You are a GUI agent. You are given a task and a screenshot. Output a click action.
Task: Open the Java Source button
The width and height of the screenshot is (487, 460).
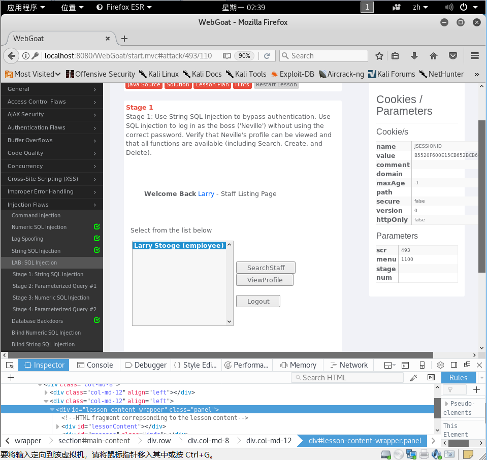(144, 85)
